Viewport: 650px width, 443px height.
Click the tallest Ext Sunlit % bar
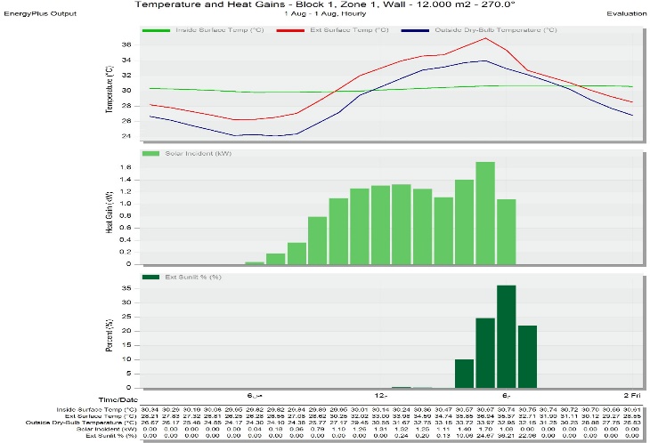[x=506, y=336]
